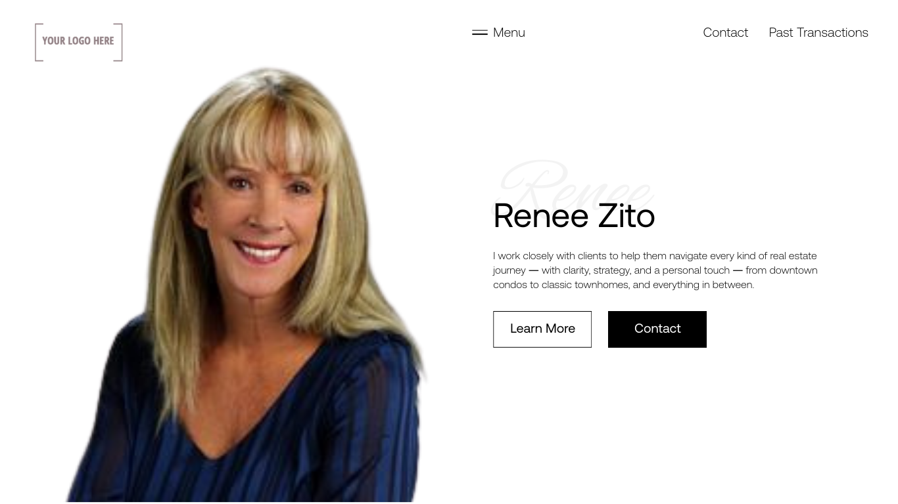Image resolution: width=898 pixels, height=504 pixels.
Task: Click the "YOUR LOGO HERE" logo
Action: tap(79, 42)
